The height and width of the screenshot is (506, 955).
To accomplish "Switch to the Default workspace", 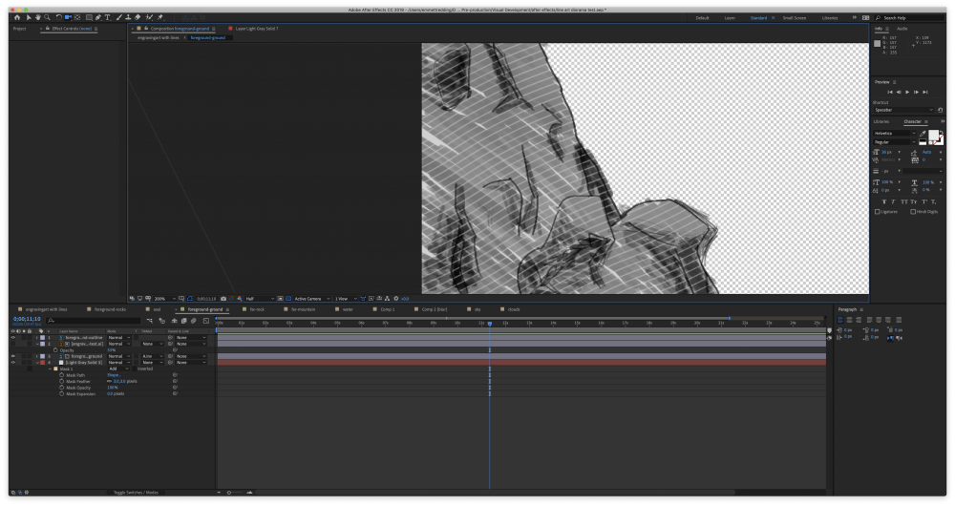I will click(702, 17).
